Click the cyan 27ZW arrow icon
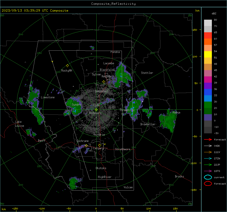The width and height of the screenshot is (227, 212). click(208, 159)
